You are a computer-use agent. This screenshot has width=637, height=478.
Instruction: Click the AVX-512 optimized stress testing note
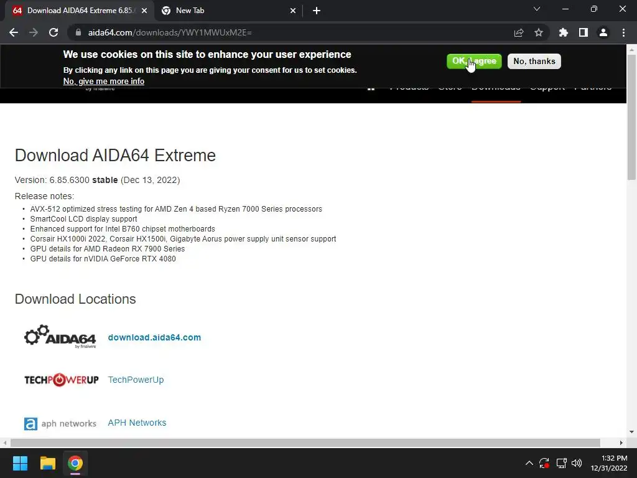(176, 209)
